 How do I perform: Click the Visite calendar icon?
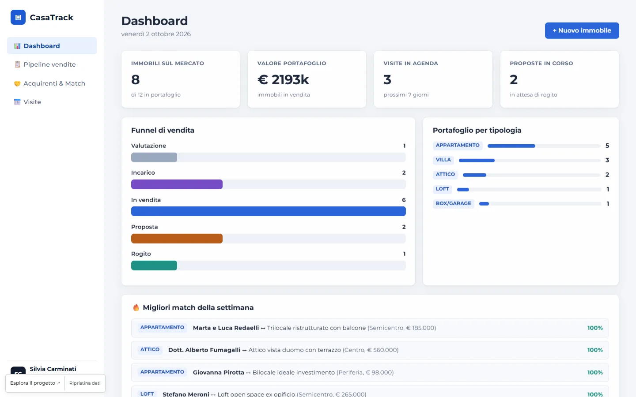point(17,102)
